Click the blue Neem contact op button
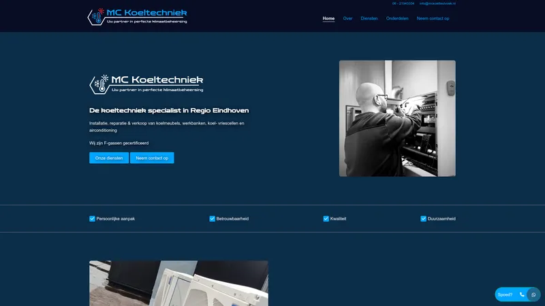This screenshot has height=306, width=545. [x=152, y=158]
